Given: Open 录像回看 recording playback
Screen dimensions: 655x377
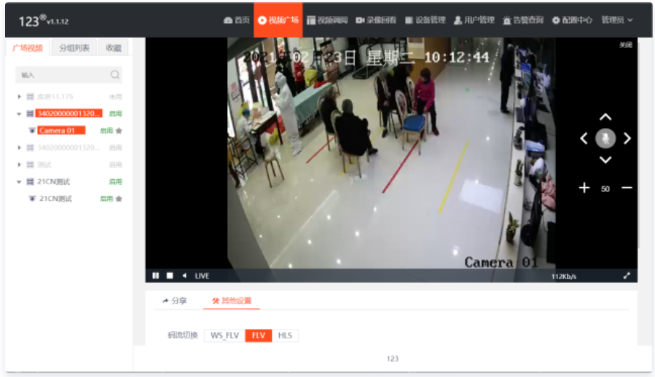Looking at the screenshot, I should 376,20.
